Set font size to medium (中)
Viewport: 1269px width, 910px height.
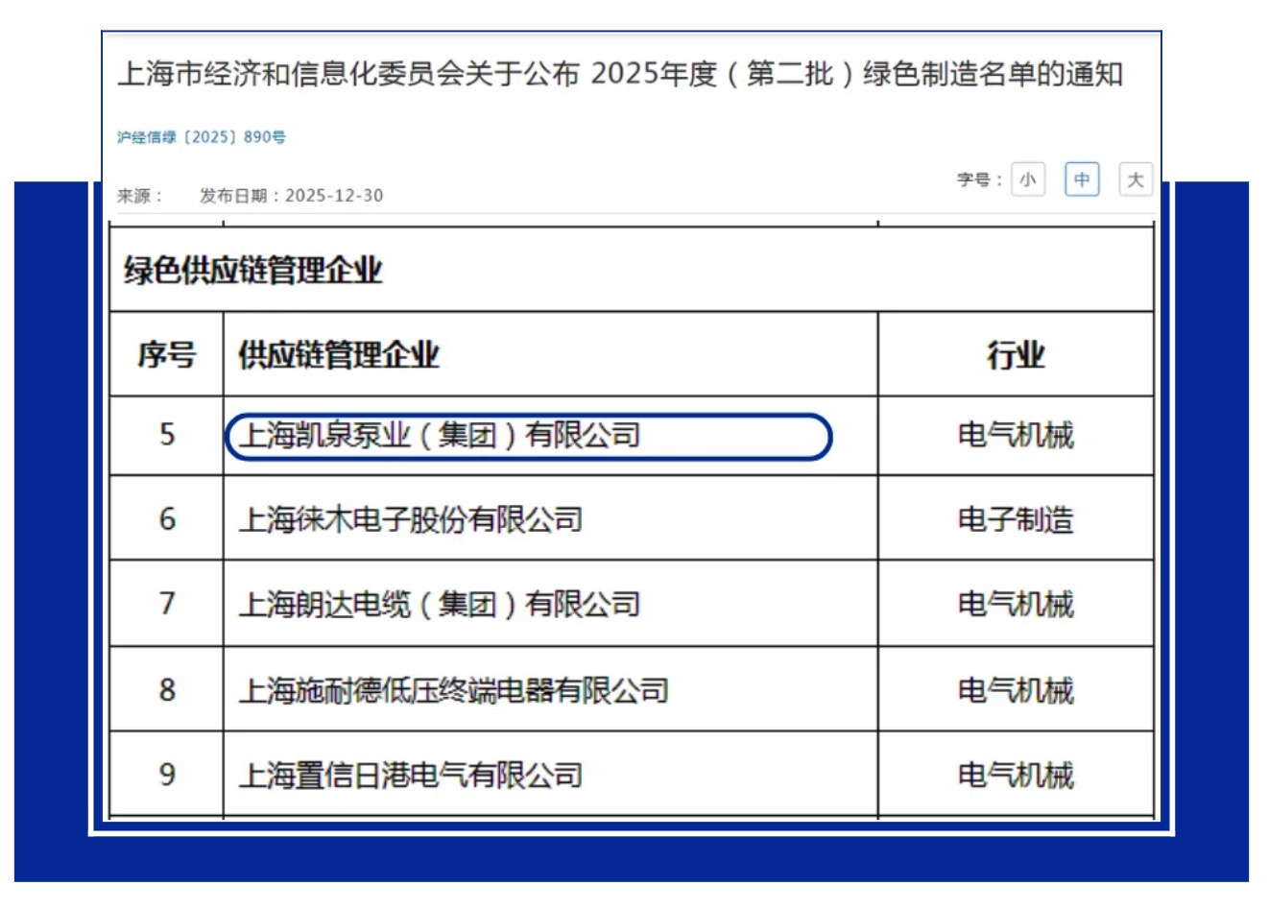[1081, 180]
